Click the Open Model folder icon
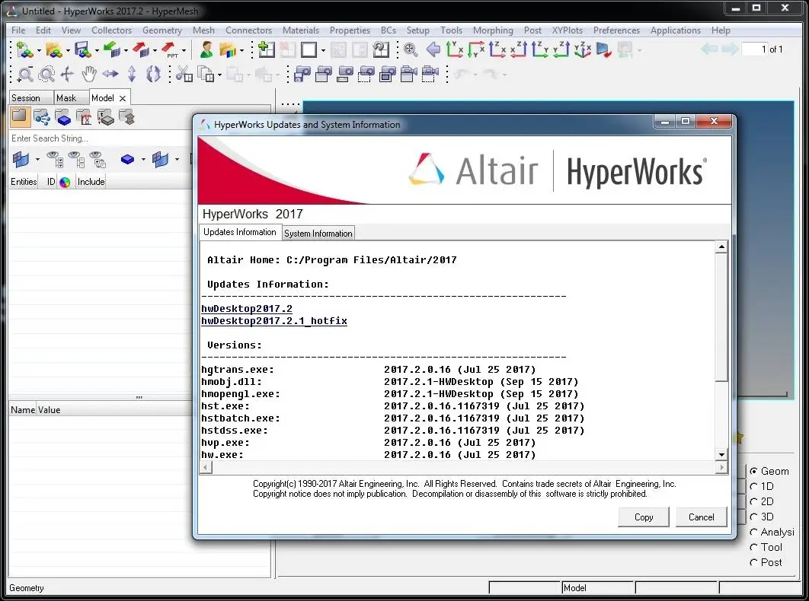809x601 pixels. [53, 50]
